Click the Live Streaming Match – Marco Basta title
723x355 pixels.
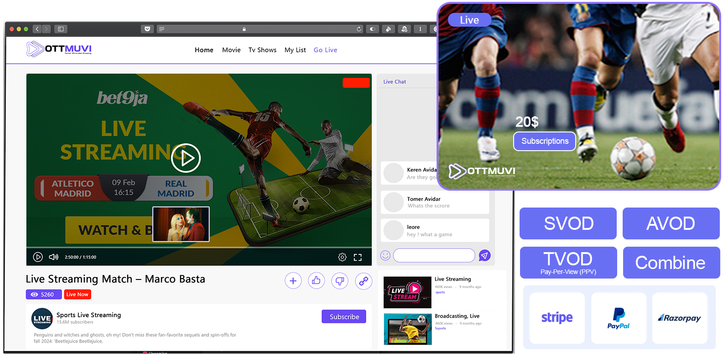pos(115,279)
